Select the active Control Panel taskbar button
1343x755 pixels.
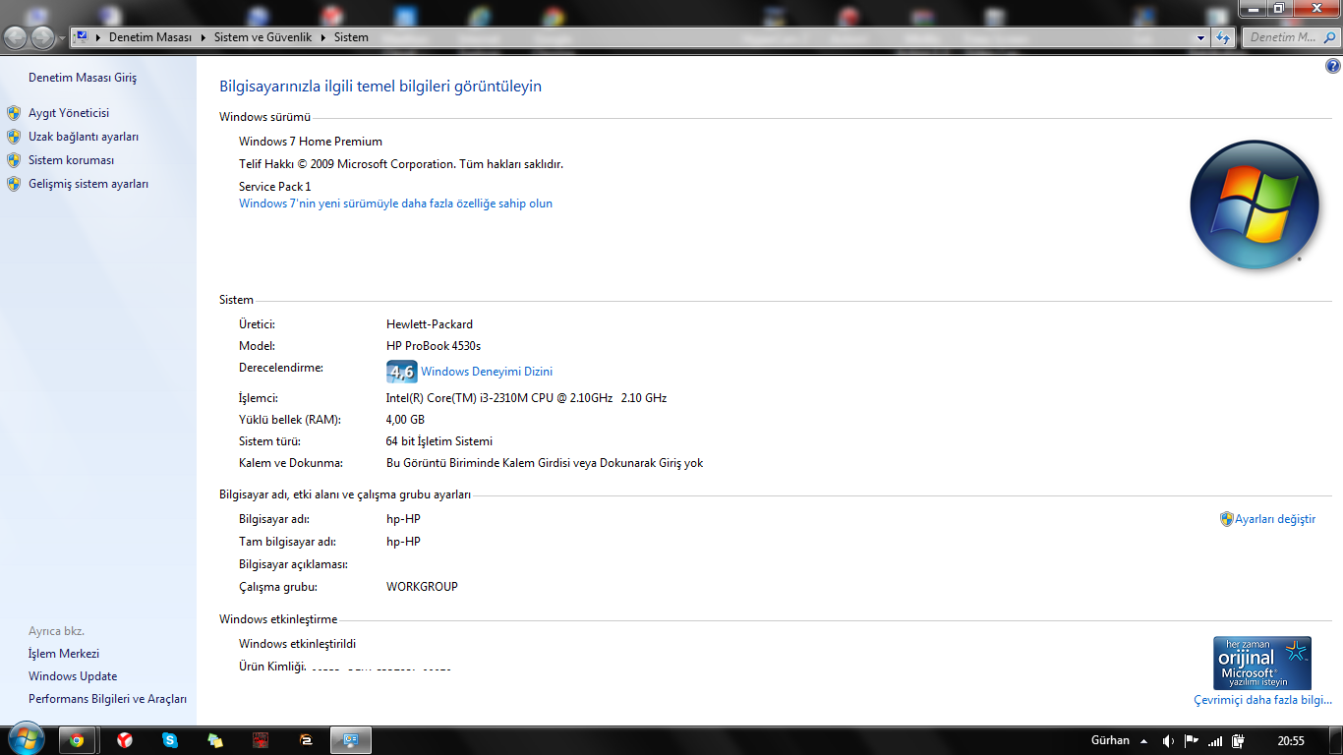[351, 740]
